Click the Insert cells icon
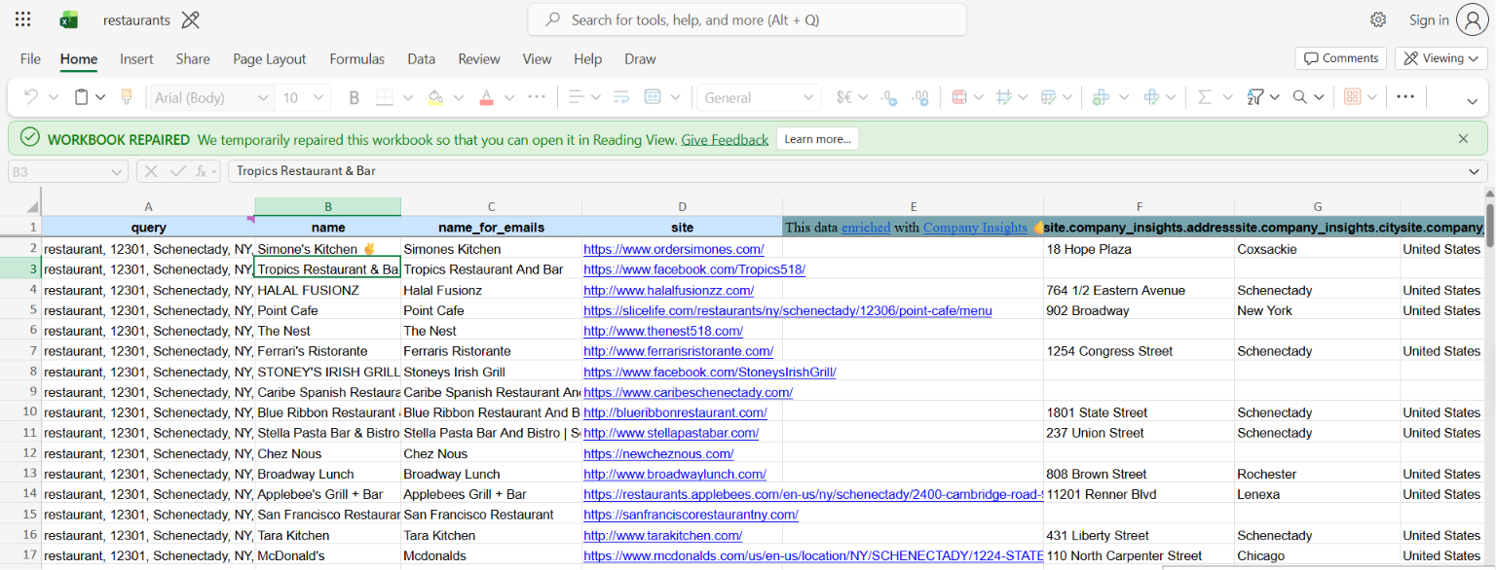Image resolution: width=1496 pixels, height=570 pixels. tap(1101, 97)
